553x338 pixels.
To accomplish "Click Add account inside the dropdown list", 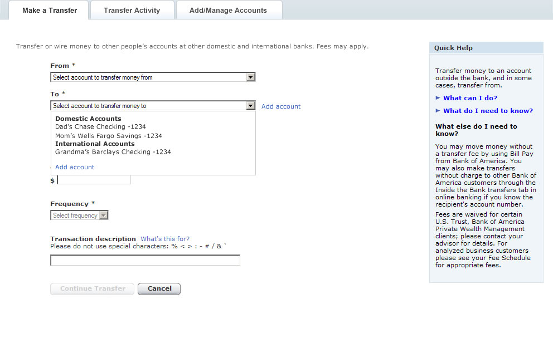I will click(75, 167).
